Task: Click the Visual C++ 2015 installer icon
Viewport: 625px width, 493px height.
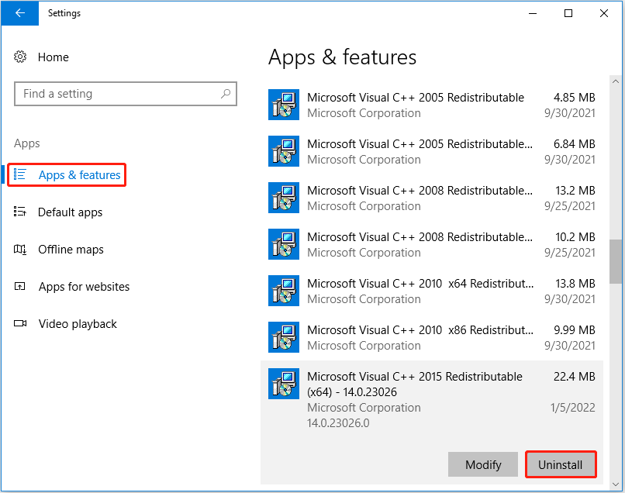Action: [284, 384]
